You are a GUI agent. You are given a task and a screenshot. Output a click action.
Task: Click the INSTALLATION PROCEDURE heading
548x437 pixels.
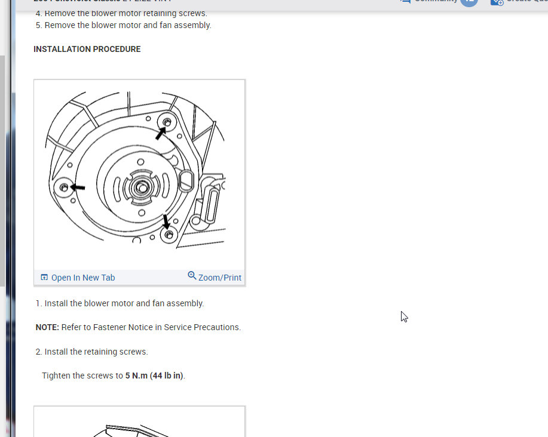click(87, 49)
